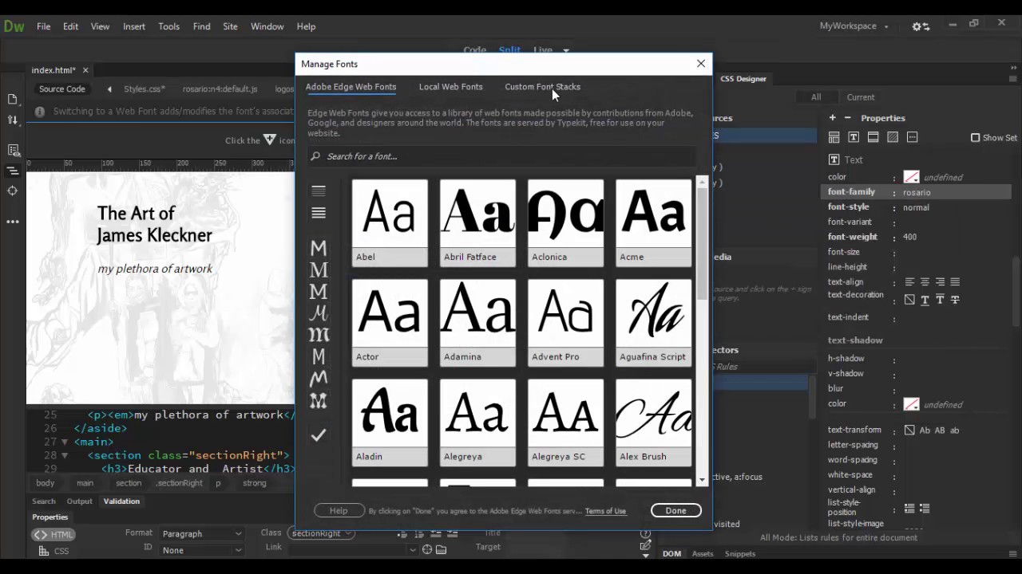Jump to Text category in CSS Designer
The image size is (1022, 574).
tap(854, 137)
